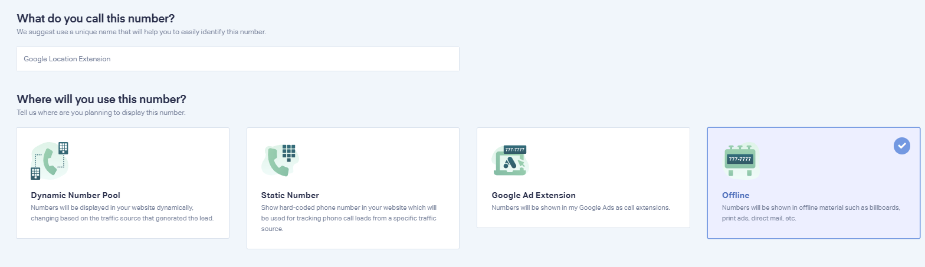925x267 pixels.
Task: Choose the Static Number option card
Action: [x=353, y=188]
